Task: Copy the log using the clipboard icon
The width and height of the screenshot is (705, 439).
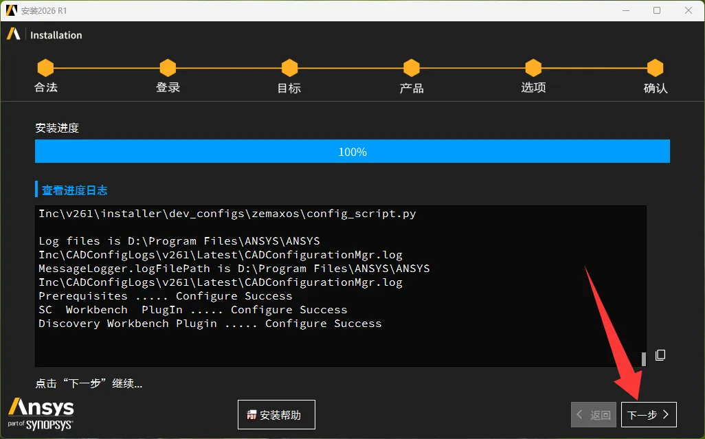Action: 660,355
